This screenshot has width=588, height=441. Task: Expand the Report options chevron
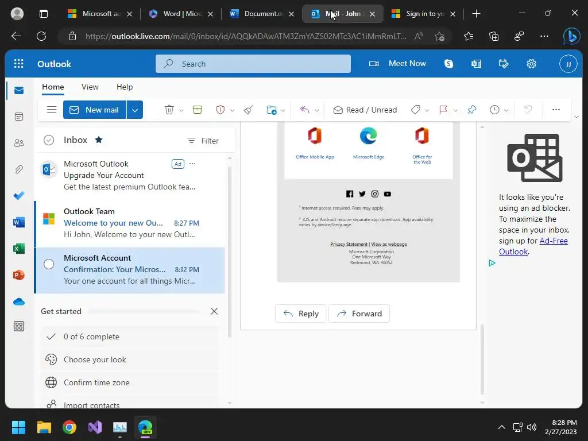click(x=232, y=110)
